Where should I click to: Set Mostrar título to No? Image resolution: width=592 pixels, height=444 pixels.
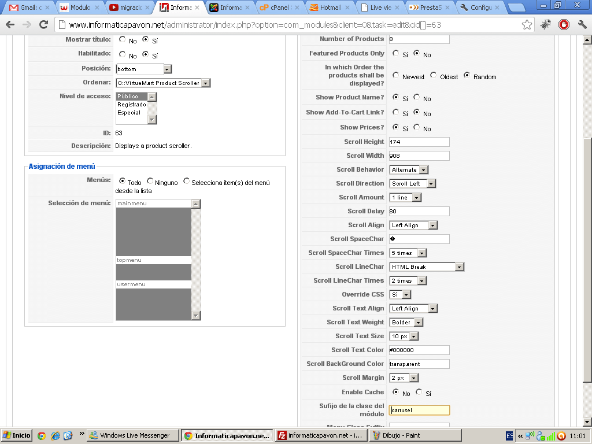point(123,39)
